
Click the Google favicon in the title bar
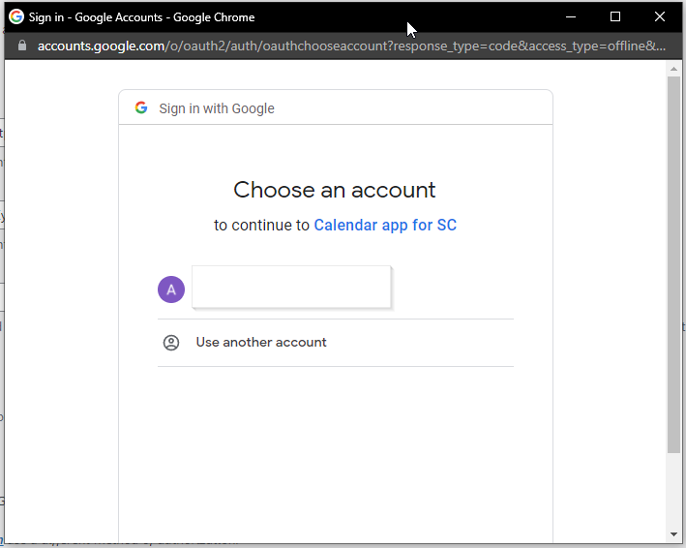16,16
